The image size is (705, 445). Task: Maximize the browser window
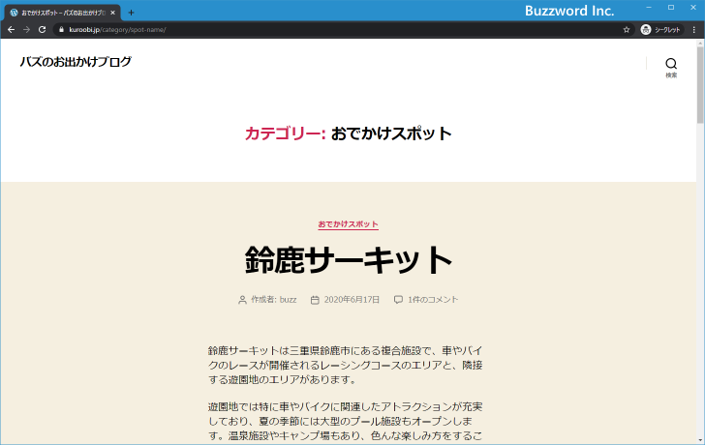coord(671,8)
